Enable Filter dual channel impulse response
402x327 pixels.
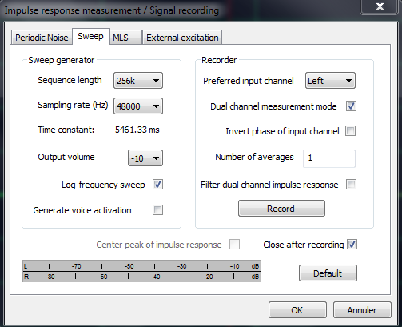[x=351, y=185]
